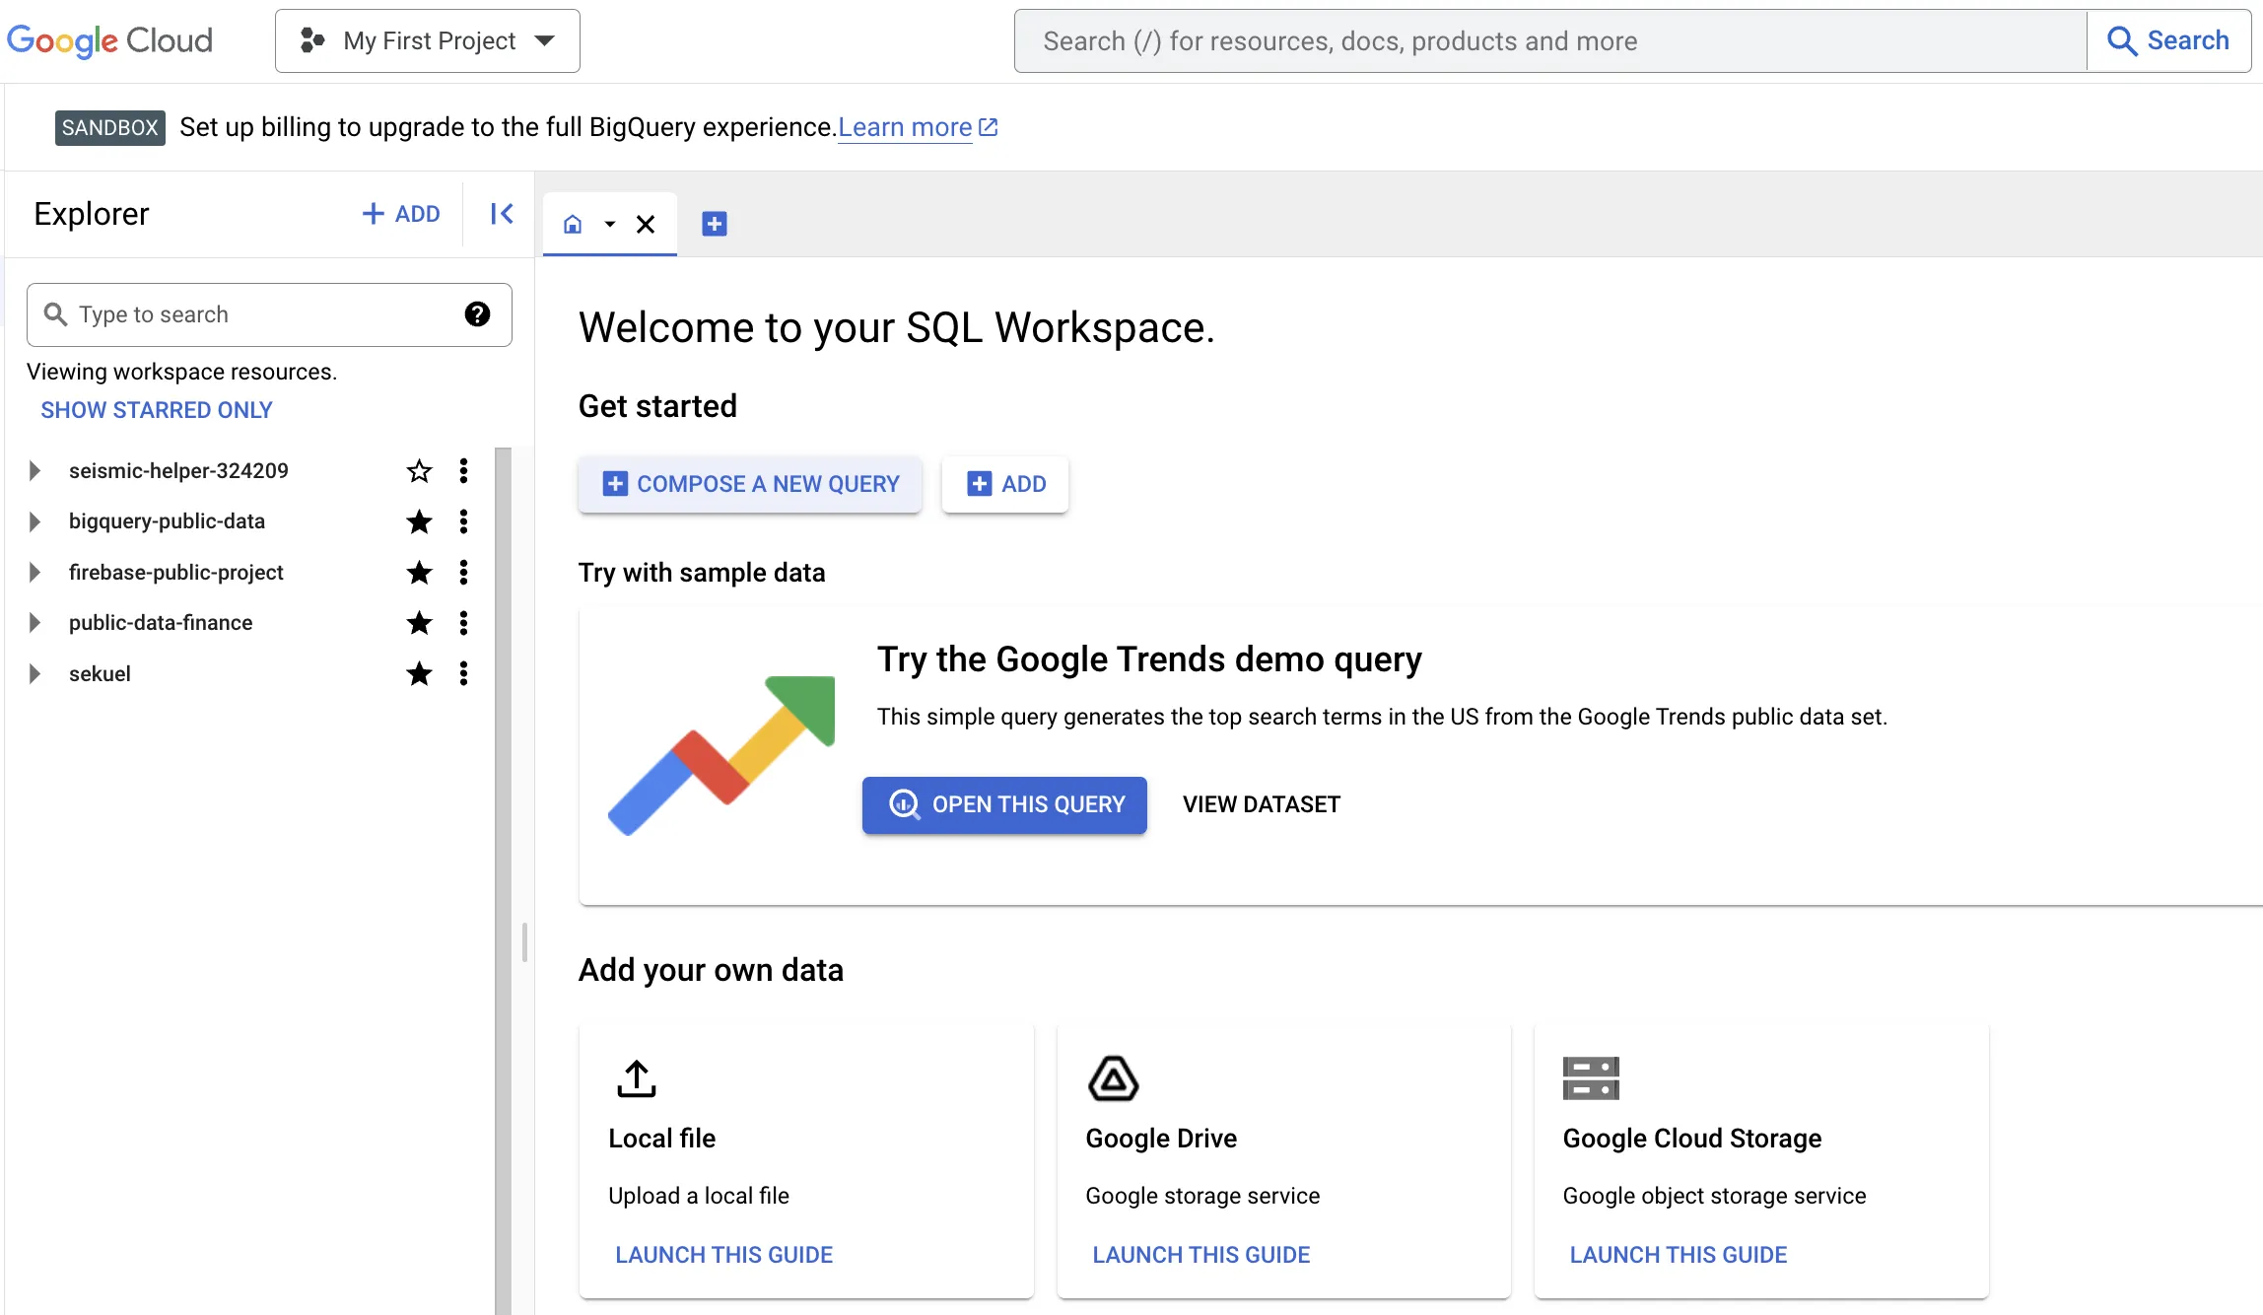Star the seismic-helper-324209 project

click(419, 470)
